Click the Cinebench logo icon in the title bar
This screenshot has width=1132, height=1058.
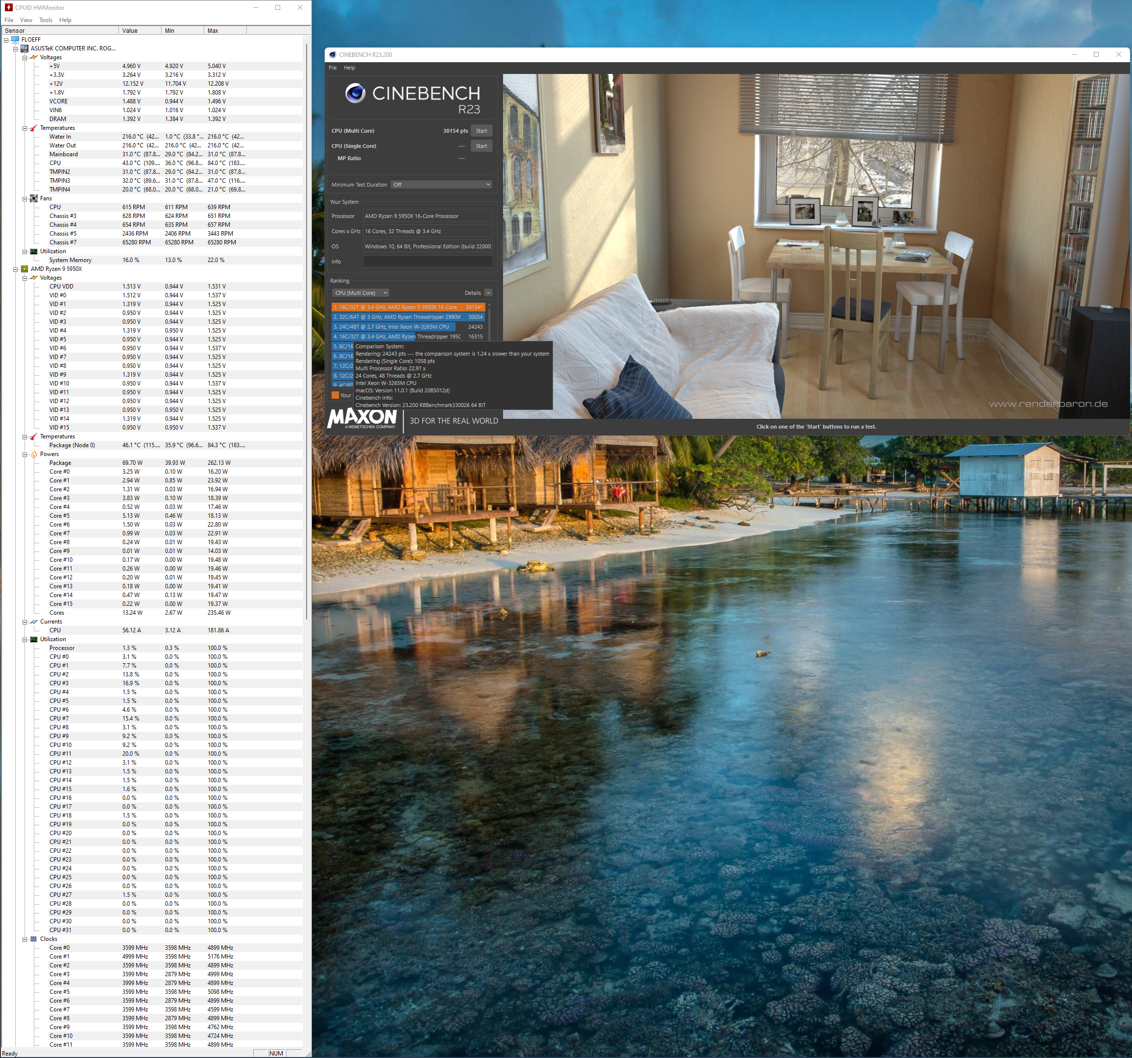point(333,55)
